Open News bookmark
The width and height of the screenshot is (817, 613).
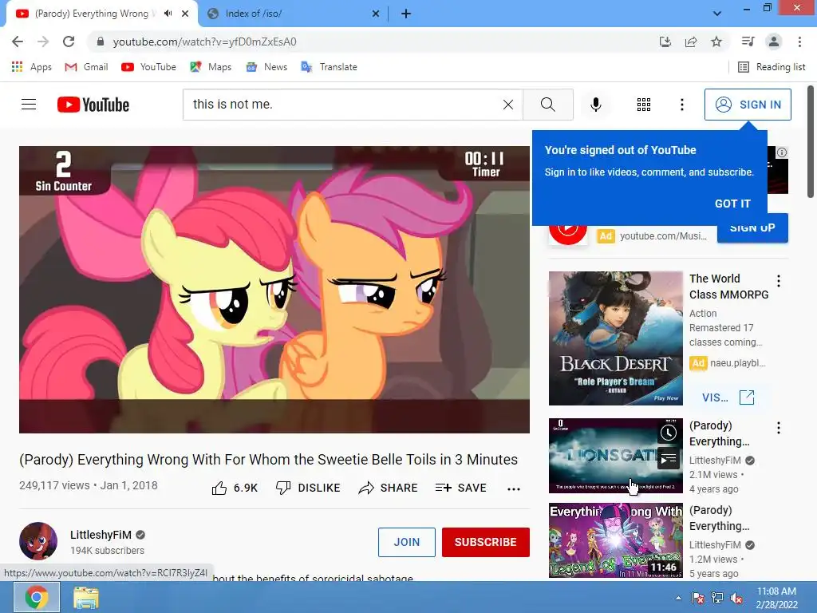point(266,67)
